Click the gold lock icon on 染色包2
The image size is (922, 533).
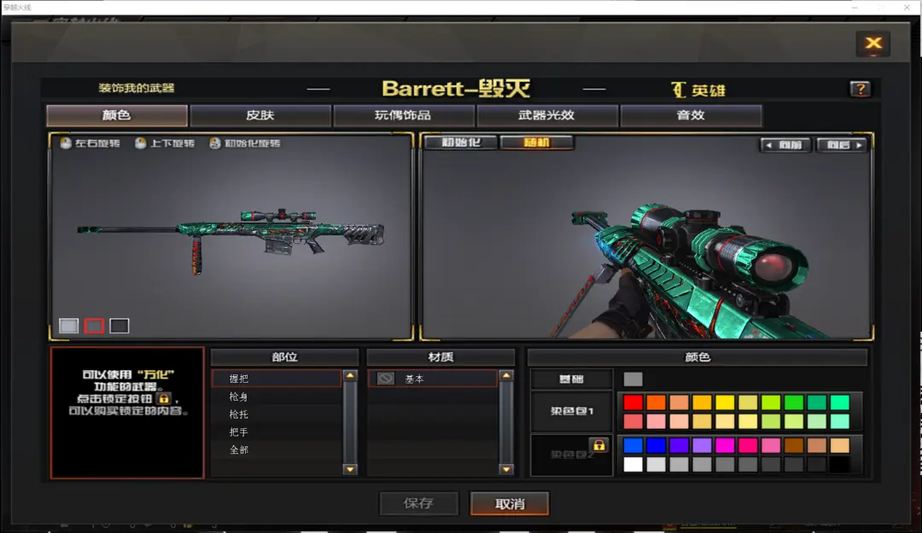[598, 445]
